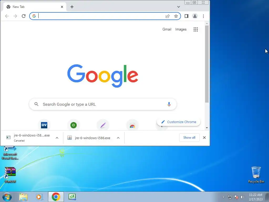Viewport: 269px width, 202px height.
Task: Bookmark this tab with the star icon
Action: [176, 16]
